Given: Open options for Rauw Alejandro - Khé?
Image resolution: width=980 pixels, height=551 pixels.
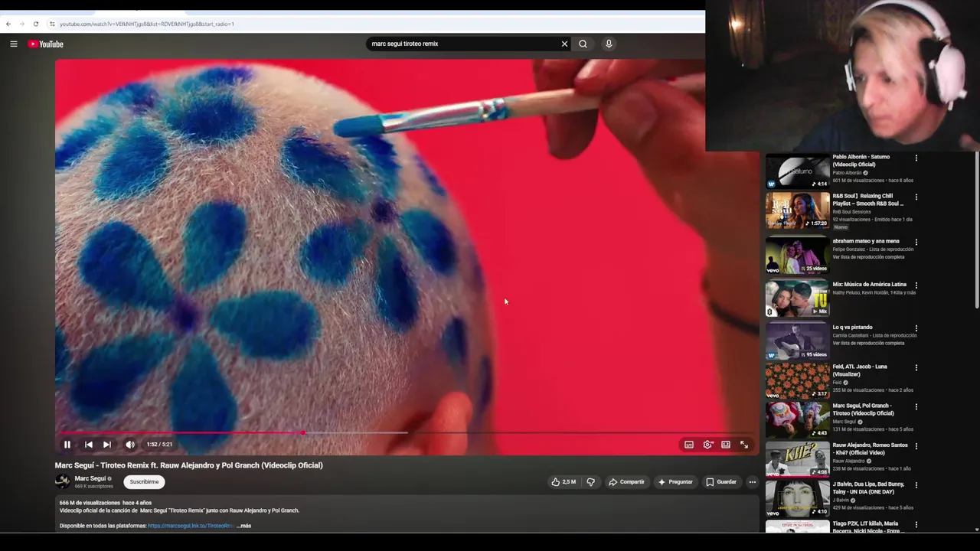Looking at the screenshot, I should (x=916, y=445).
